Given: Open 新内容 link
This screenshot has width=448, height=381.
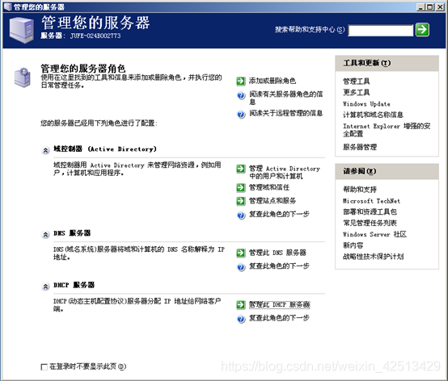Looking at the screenshot, I should (353, 245).
